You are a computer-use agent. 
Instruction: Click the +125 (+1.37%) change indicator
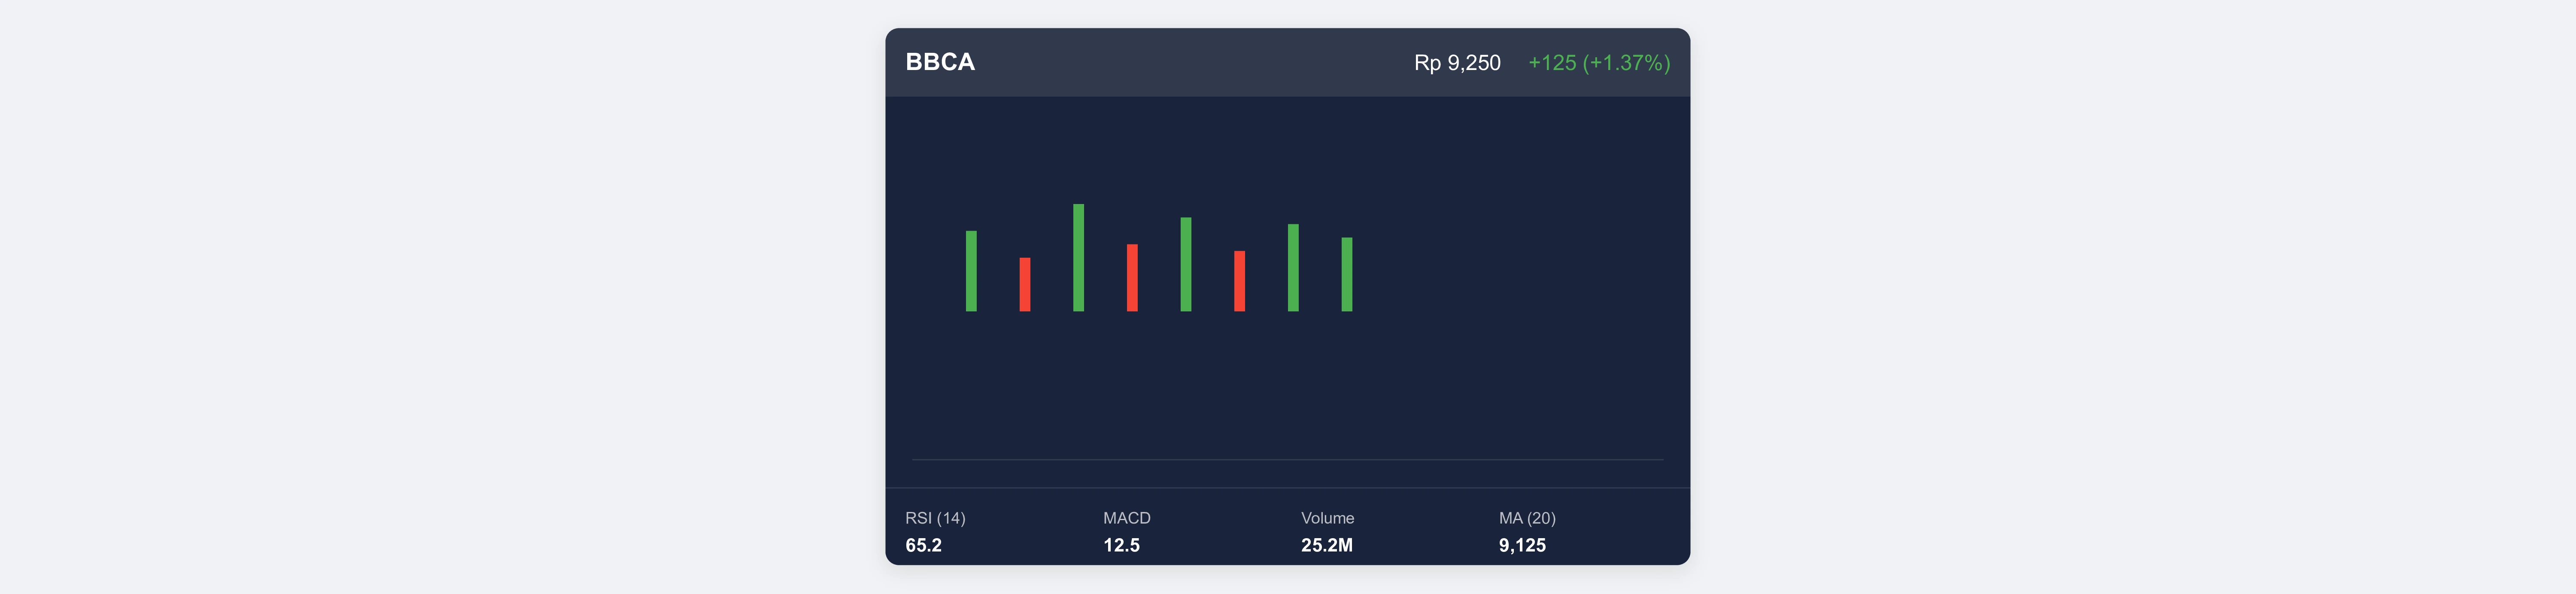pyautogui.click(x=1598, y=63)
